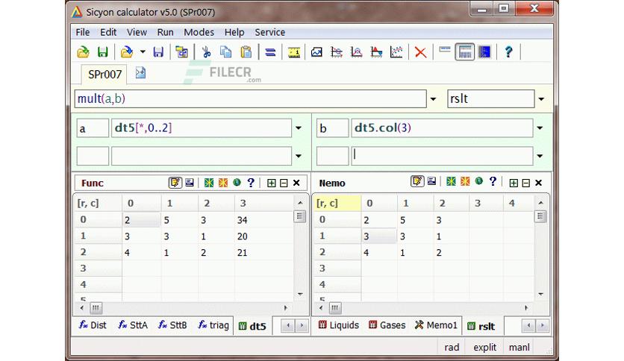The image size is (624, 361).
Task: Close the Nemo panel with its X
Action: (x=538, y=183)
